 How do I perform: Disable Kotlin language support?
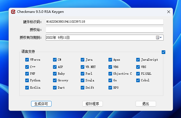pos(27,88)
